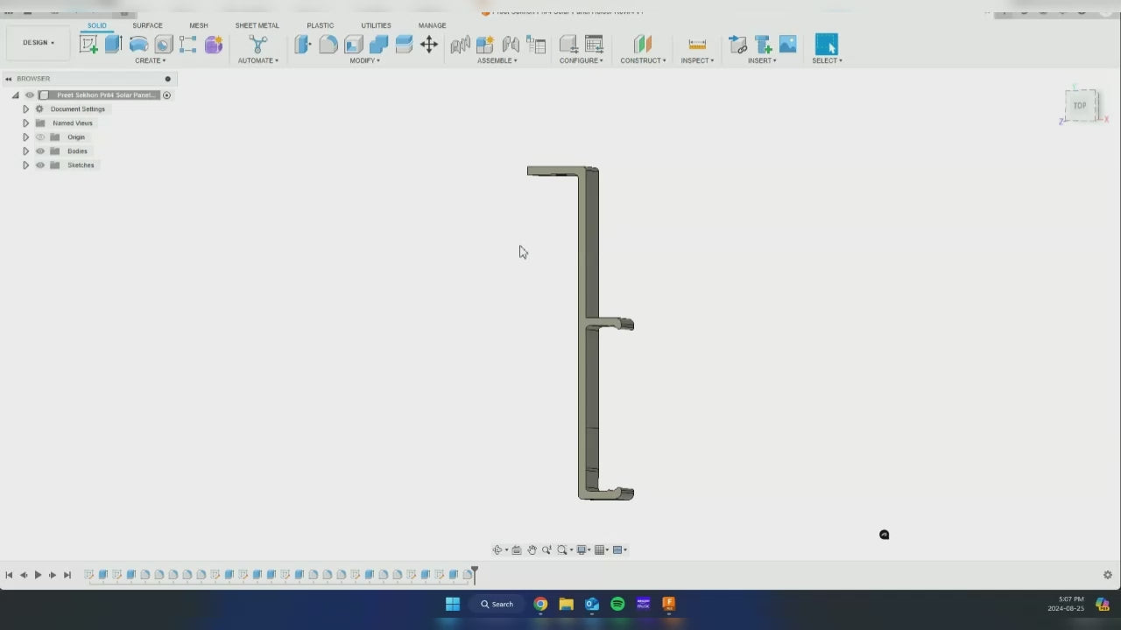The height and width of the screenshot is (630, 1121).
Task: Open the Modify dropdown menu
Action: 364,60
